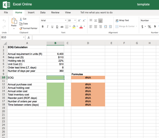Click the insert function fx icon

point(29,37)
